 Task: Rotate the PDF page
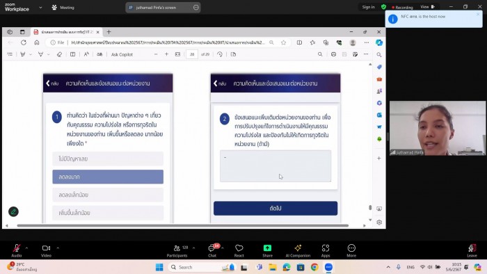220,54
